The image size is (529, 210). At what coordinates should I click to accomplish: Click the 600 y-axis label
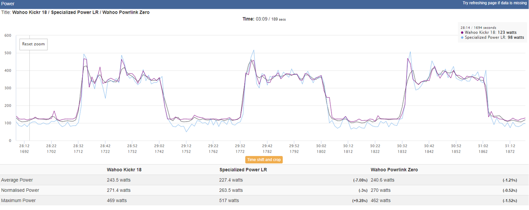coord(7,35)
